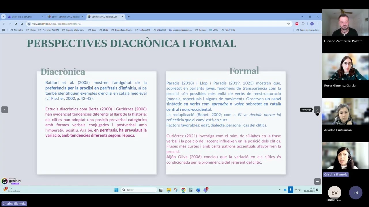This screenshot has height=207, width=369.
Task: Go back in browser history
Action: (x=3, y=24)
